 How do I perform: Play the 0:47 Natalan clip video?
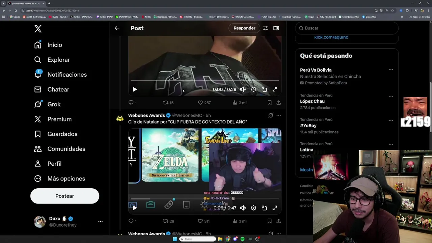point(135,208)
